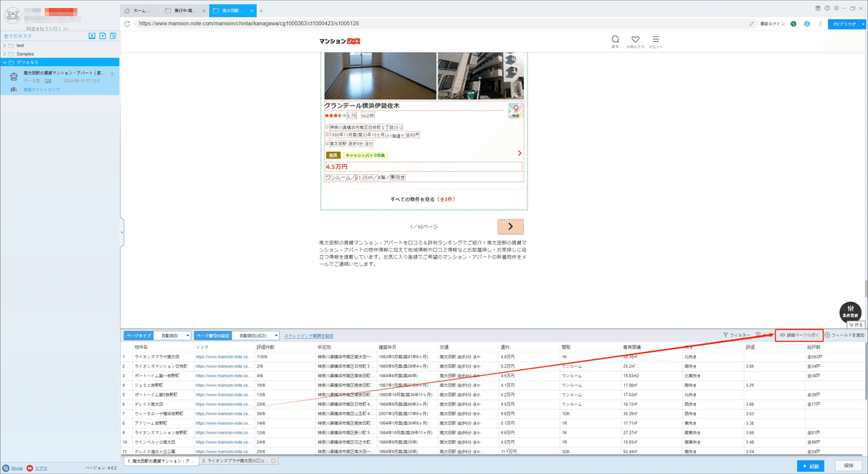
Task: Click the グランデール横浜伊勢佐木 title
Action: pyautogui.click(x=362, y=105)
